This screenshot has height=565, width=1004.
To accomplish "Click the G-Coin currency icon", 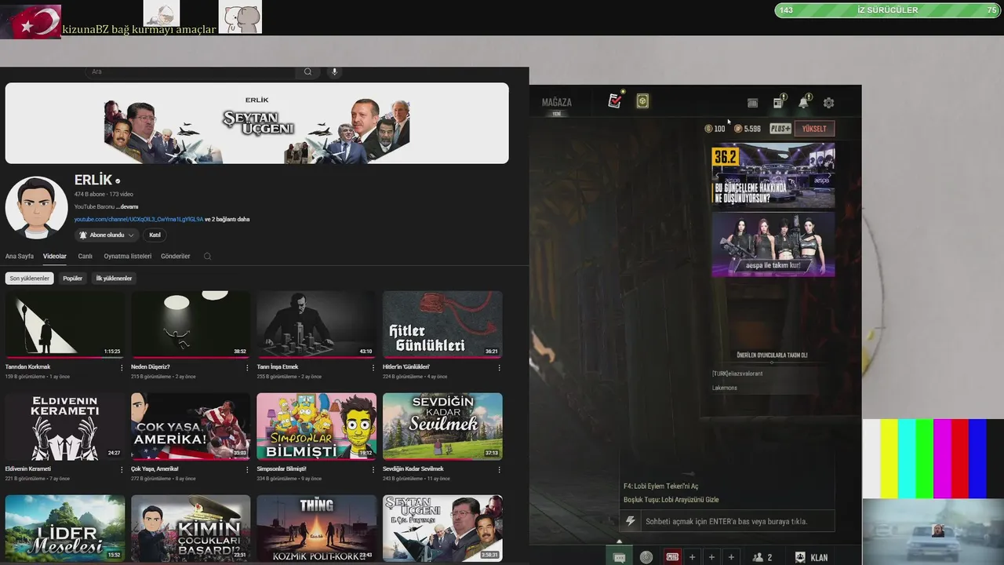I will tap(708, 129).
